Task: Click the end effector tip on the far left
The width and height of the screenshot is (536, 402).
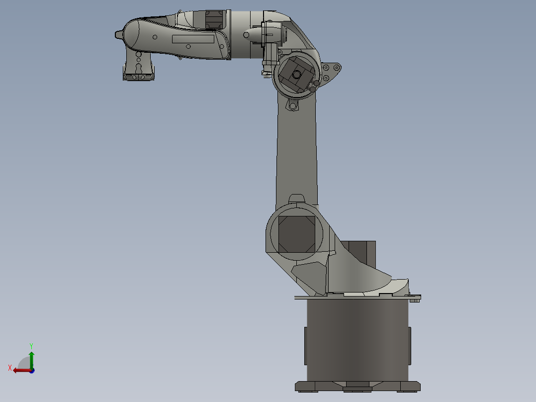Action: click(118, 35)
